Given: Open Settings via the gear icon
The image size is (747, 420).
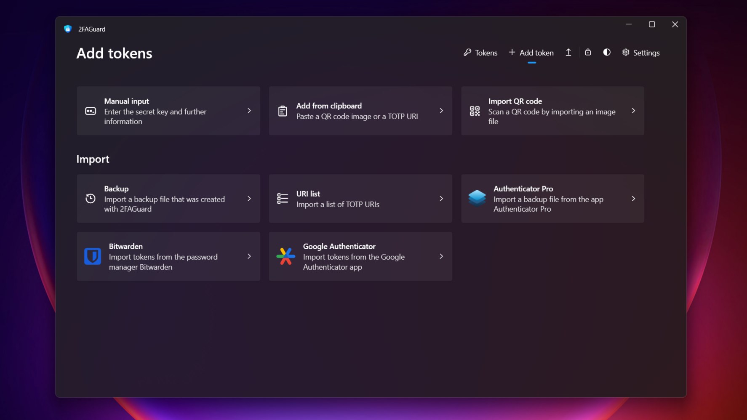Looking at the screenshot, I should click(625, 52).
